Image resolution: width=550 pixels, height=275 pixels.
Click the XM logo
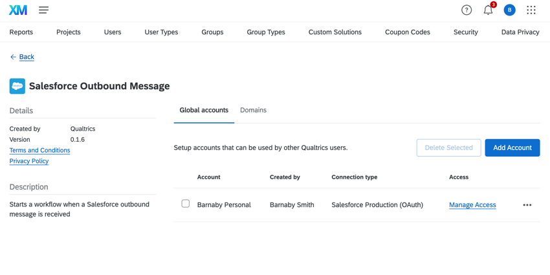[x=18, y=10]
